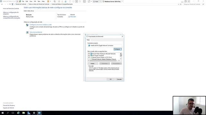Open the VMware View menu
The height and width of the screenshot is (115, 206).
coord(31,1)
